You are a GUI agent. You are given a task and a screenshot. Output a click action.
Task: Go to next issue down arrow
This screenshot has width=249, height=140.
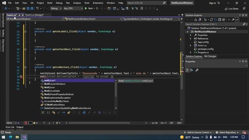(49, 123)
